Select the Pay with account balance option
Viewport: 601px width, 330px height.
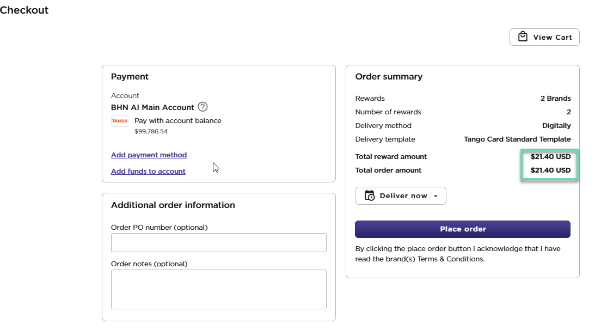coord(178,121)
